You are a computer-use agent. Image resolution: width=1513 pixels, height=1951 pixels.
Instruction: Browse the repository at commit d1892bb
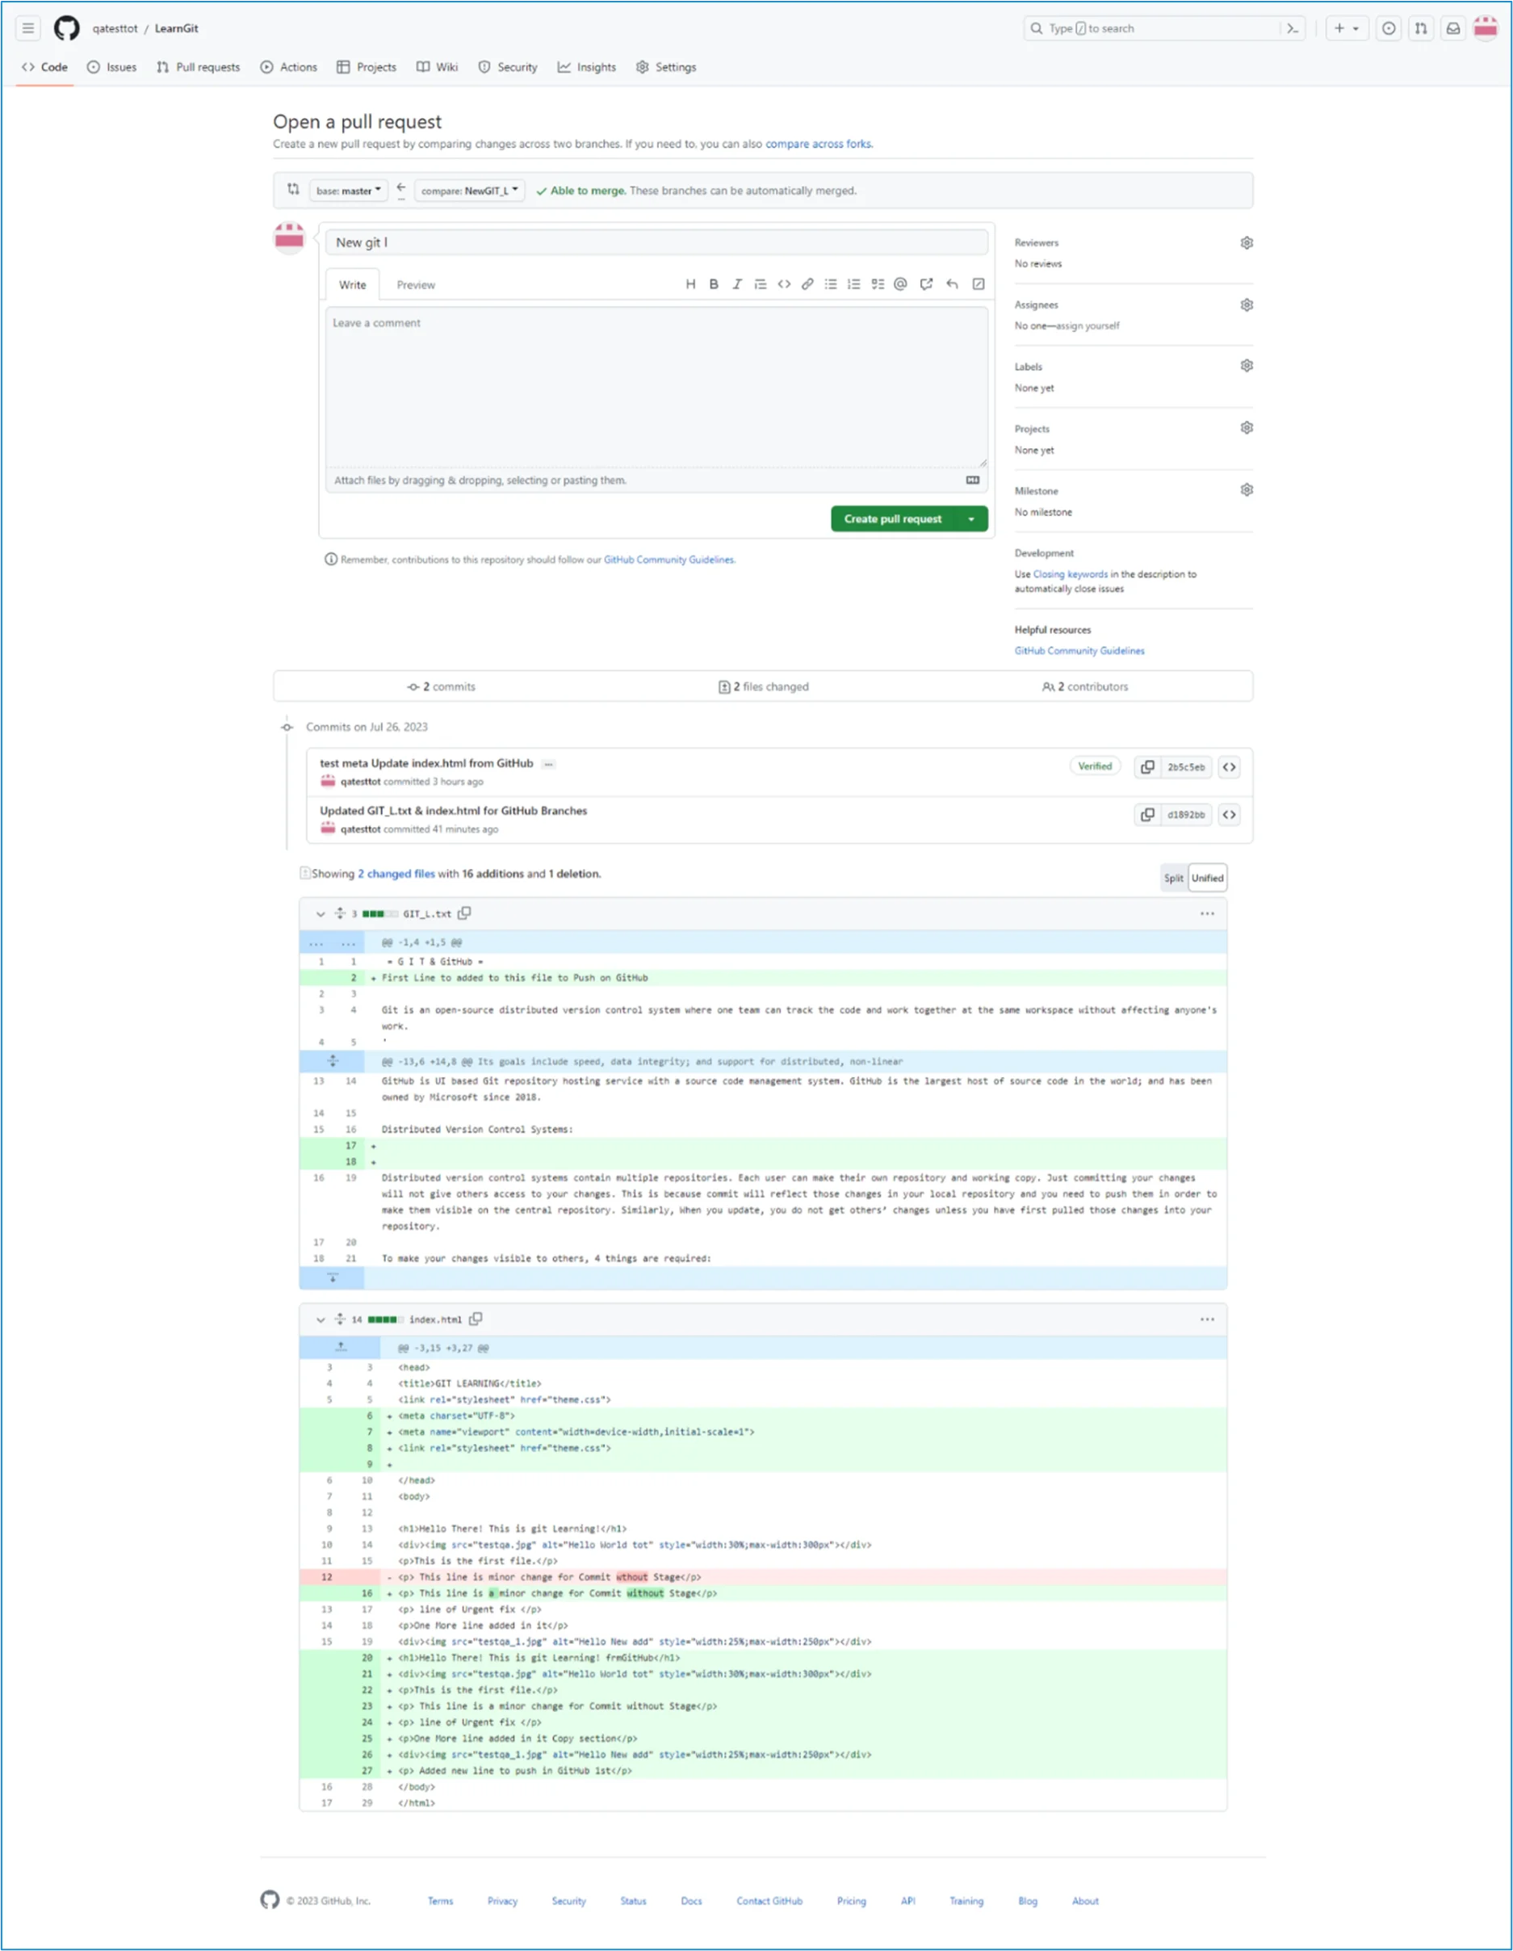[1229, 815]
